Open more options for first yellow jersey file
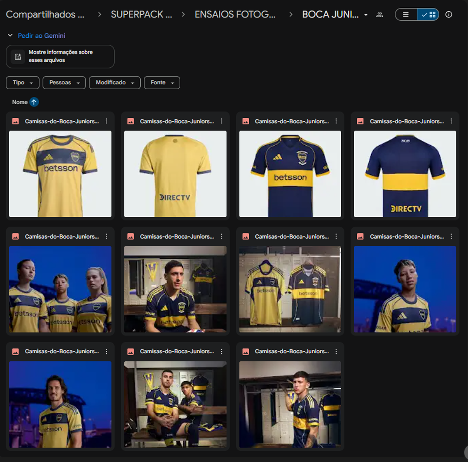The width and height of the screenshot is (468, 462). (x=106, y=122)
